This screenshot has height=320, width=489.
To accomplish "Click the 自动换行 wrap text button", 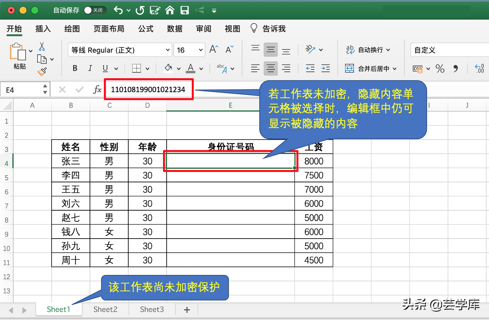I will 368,50.
